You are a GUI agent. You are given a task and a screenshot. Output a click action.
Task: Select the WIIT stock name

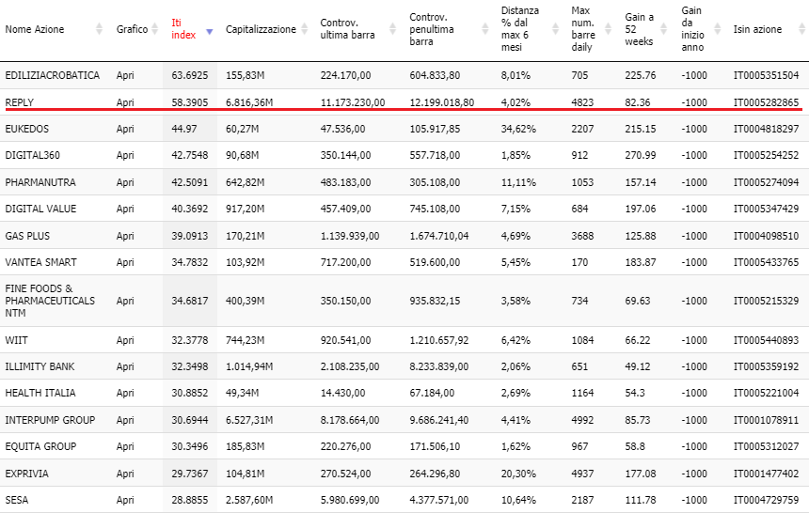click(x=17, y=340)
